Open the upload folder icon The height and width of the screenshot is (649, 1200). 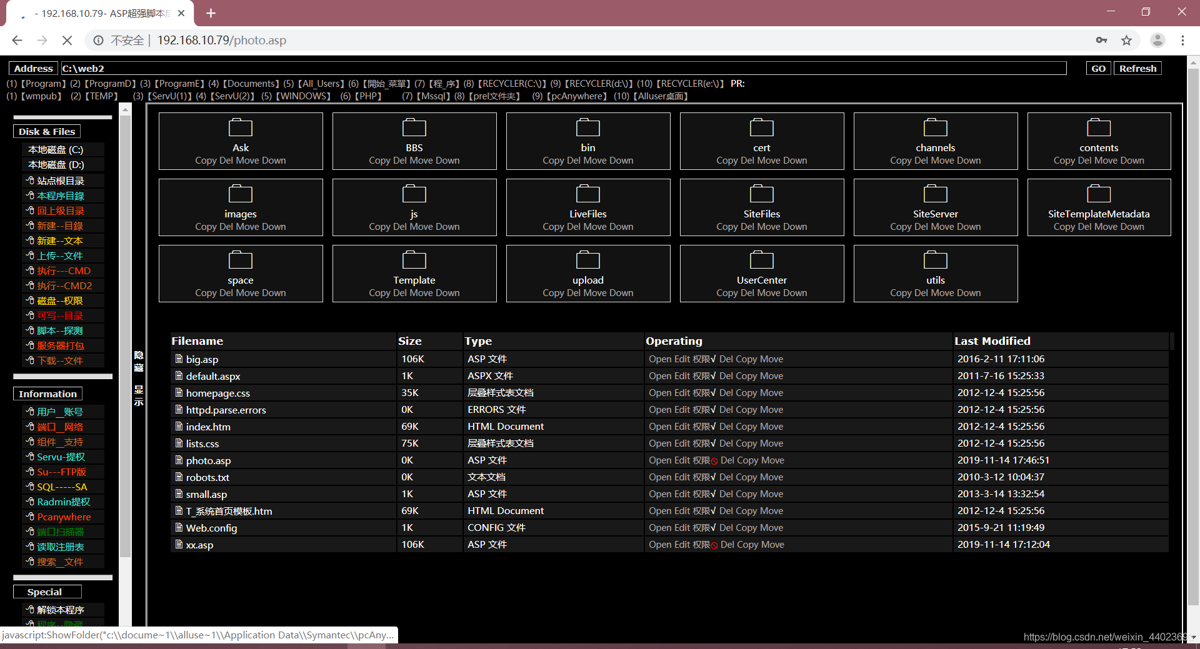click(588, 260)
